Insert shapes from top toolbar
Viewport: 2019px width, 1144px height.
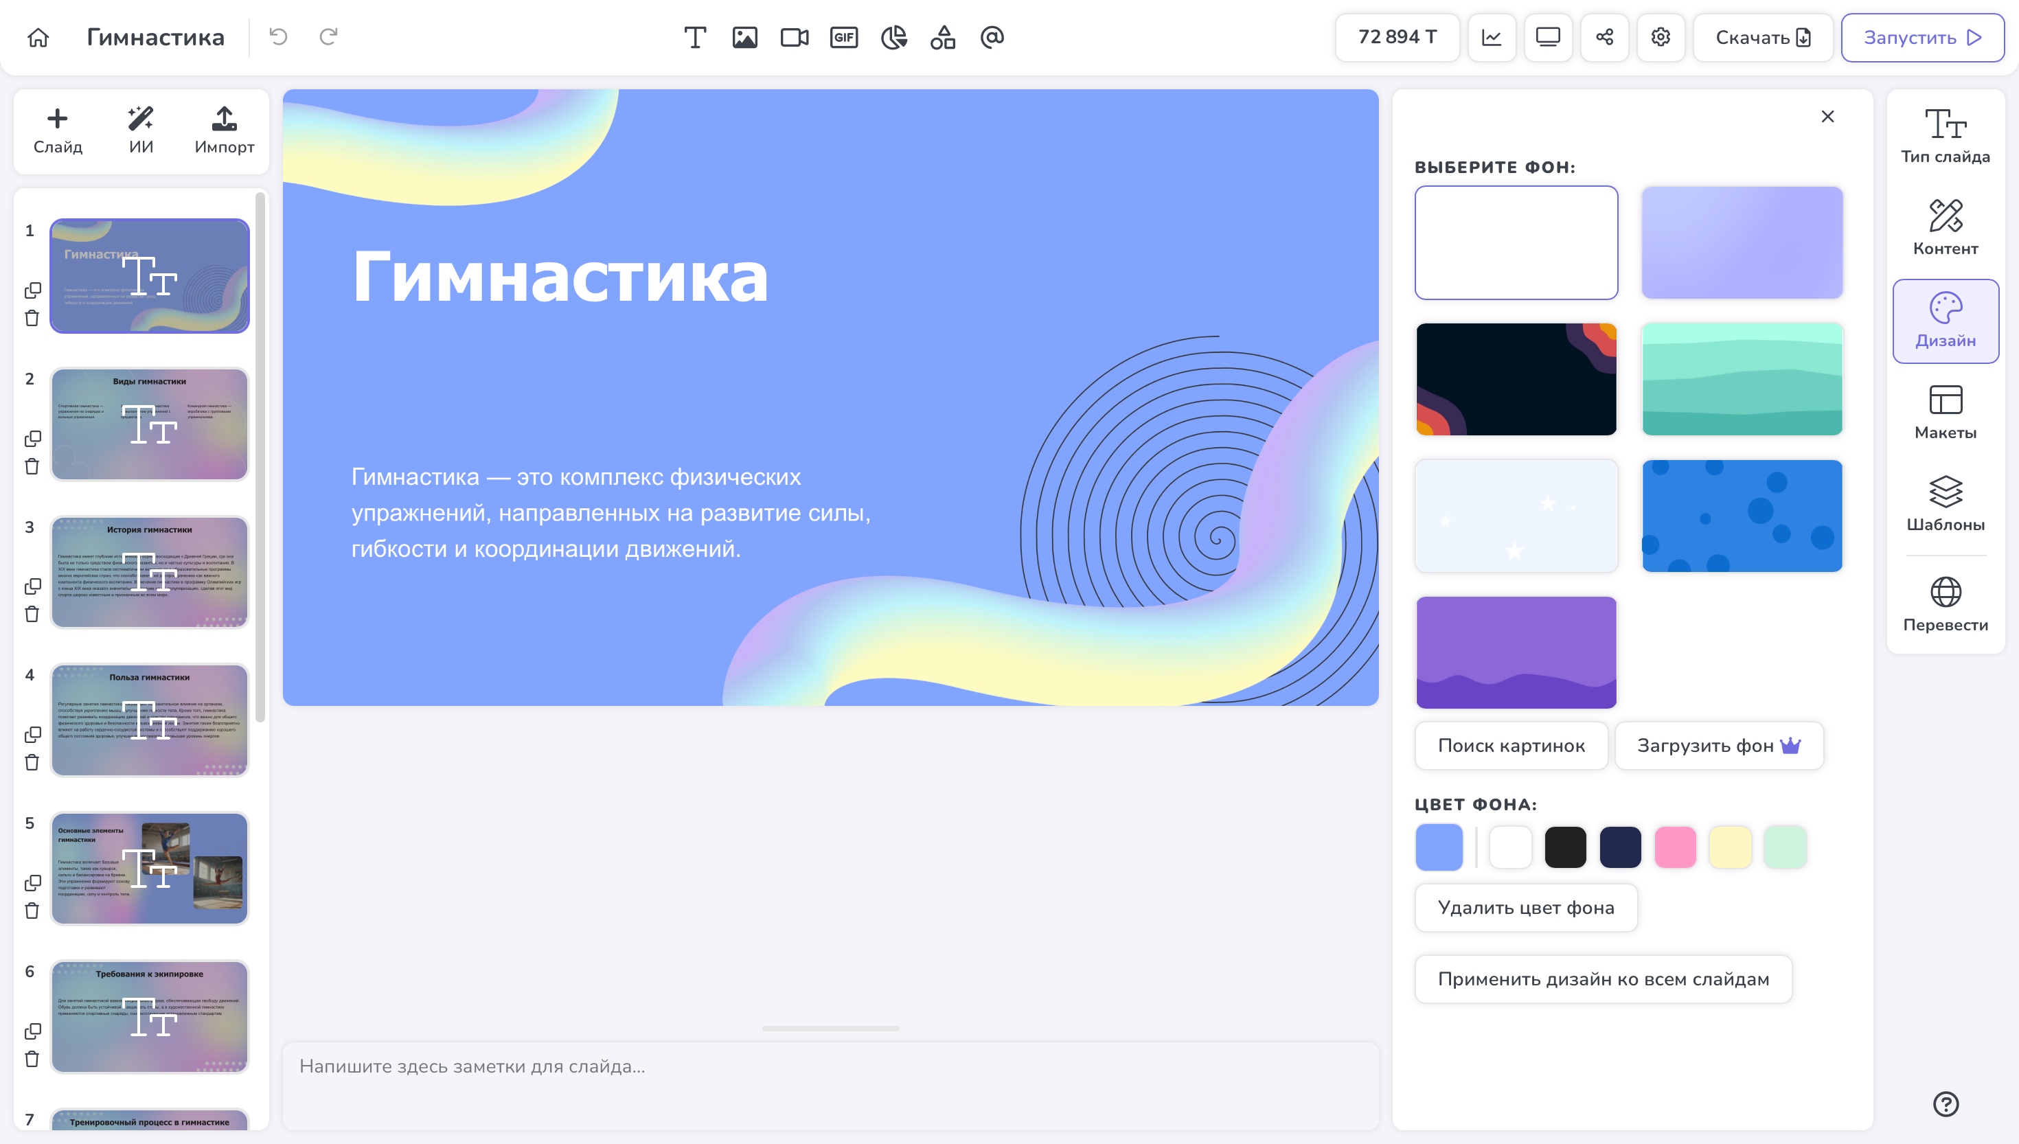click(943, 37)
